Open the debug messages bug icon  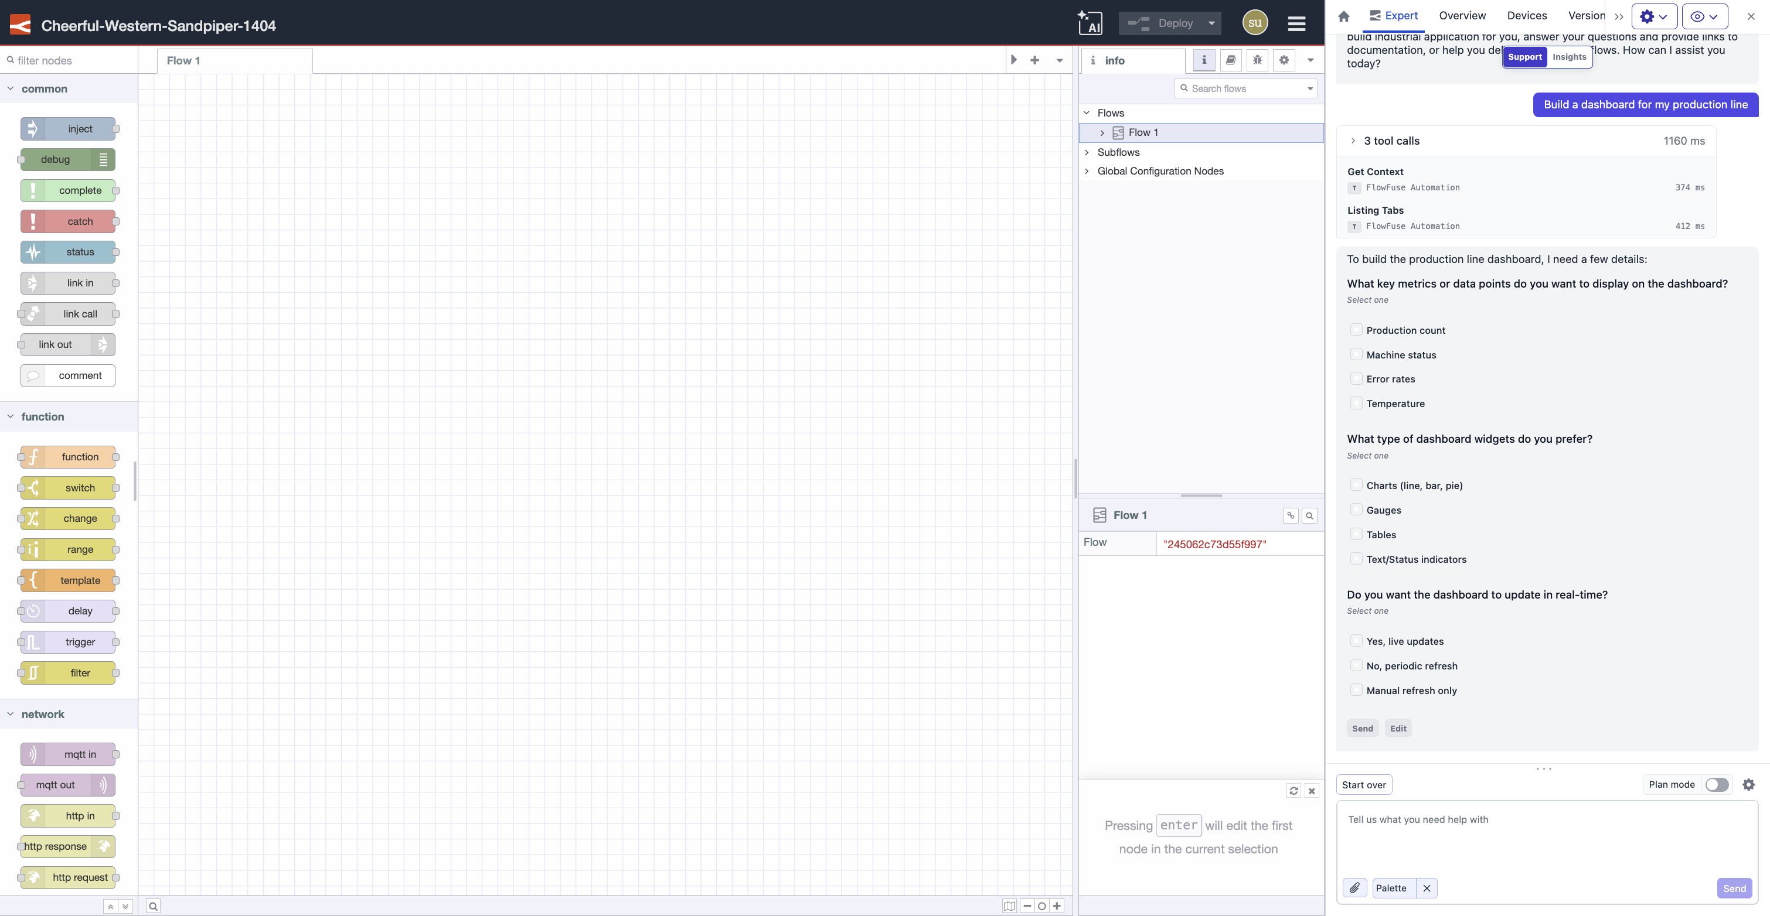click(x=1257, y=60)
